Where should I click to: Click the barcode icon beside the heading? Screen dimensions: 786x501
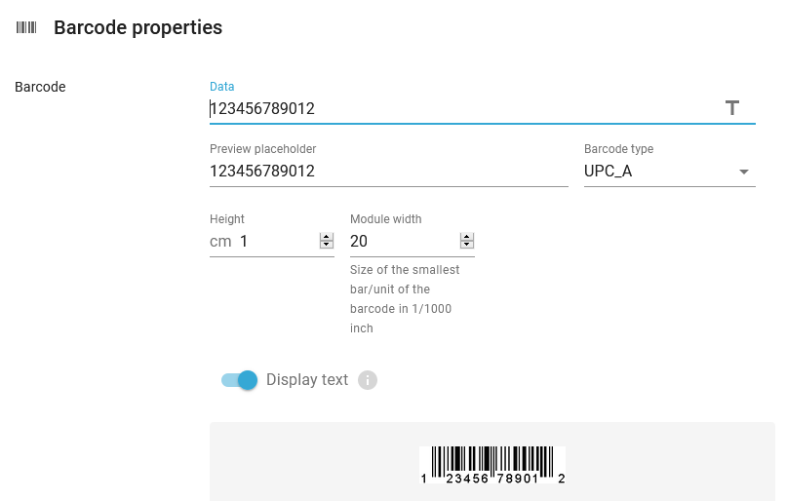pos(26,27)
